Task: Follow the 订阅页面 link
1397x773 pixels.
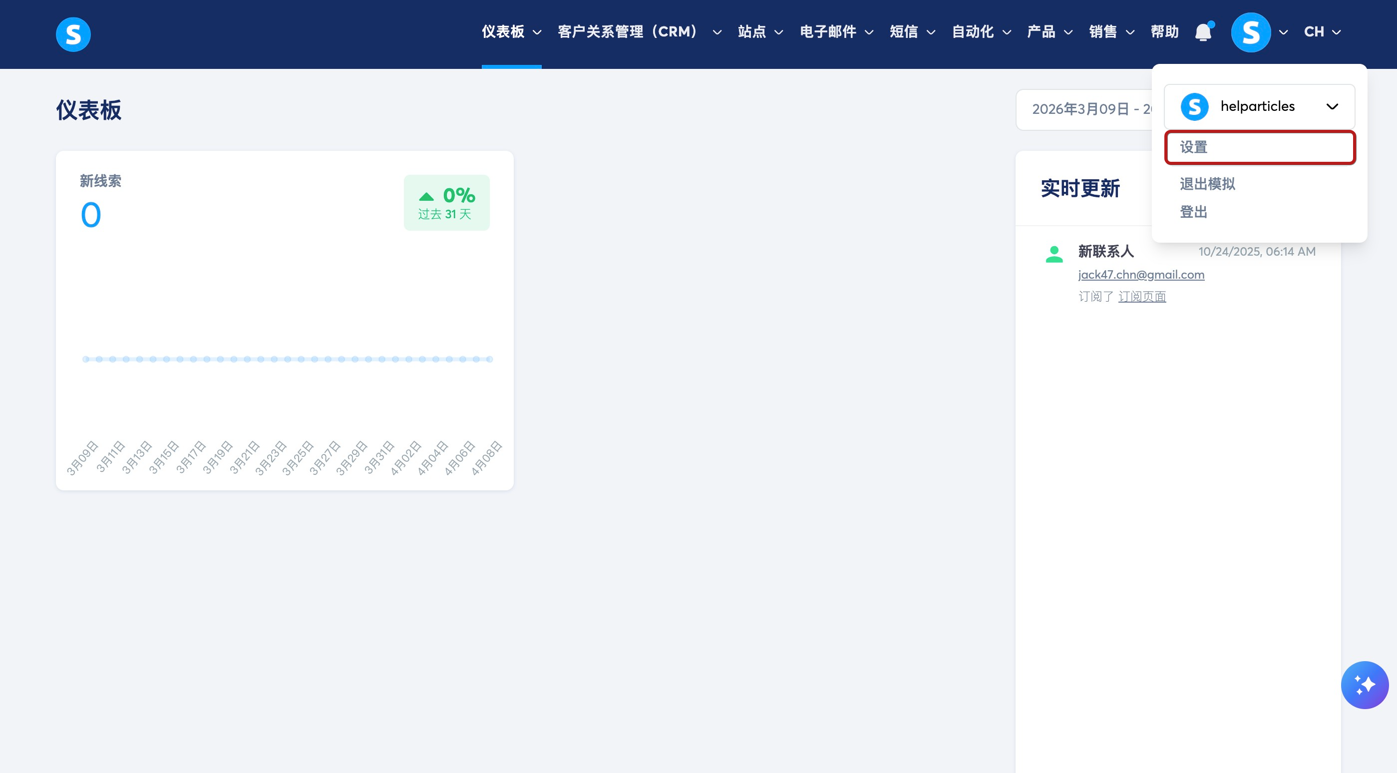Action: coord(1141,296)
